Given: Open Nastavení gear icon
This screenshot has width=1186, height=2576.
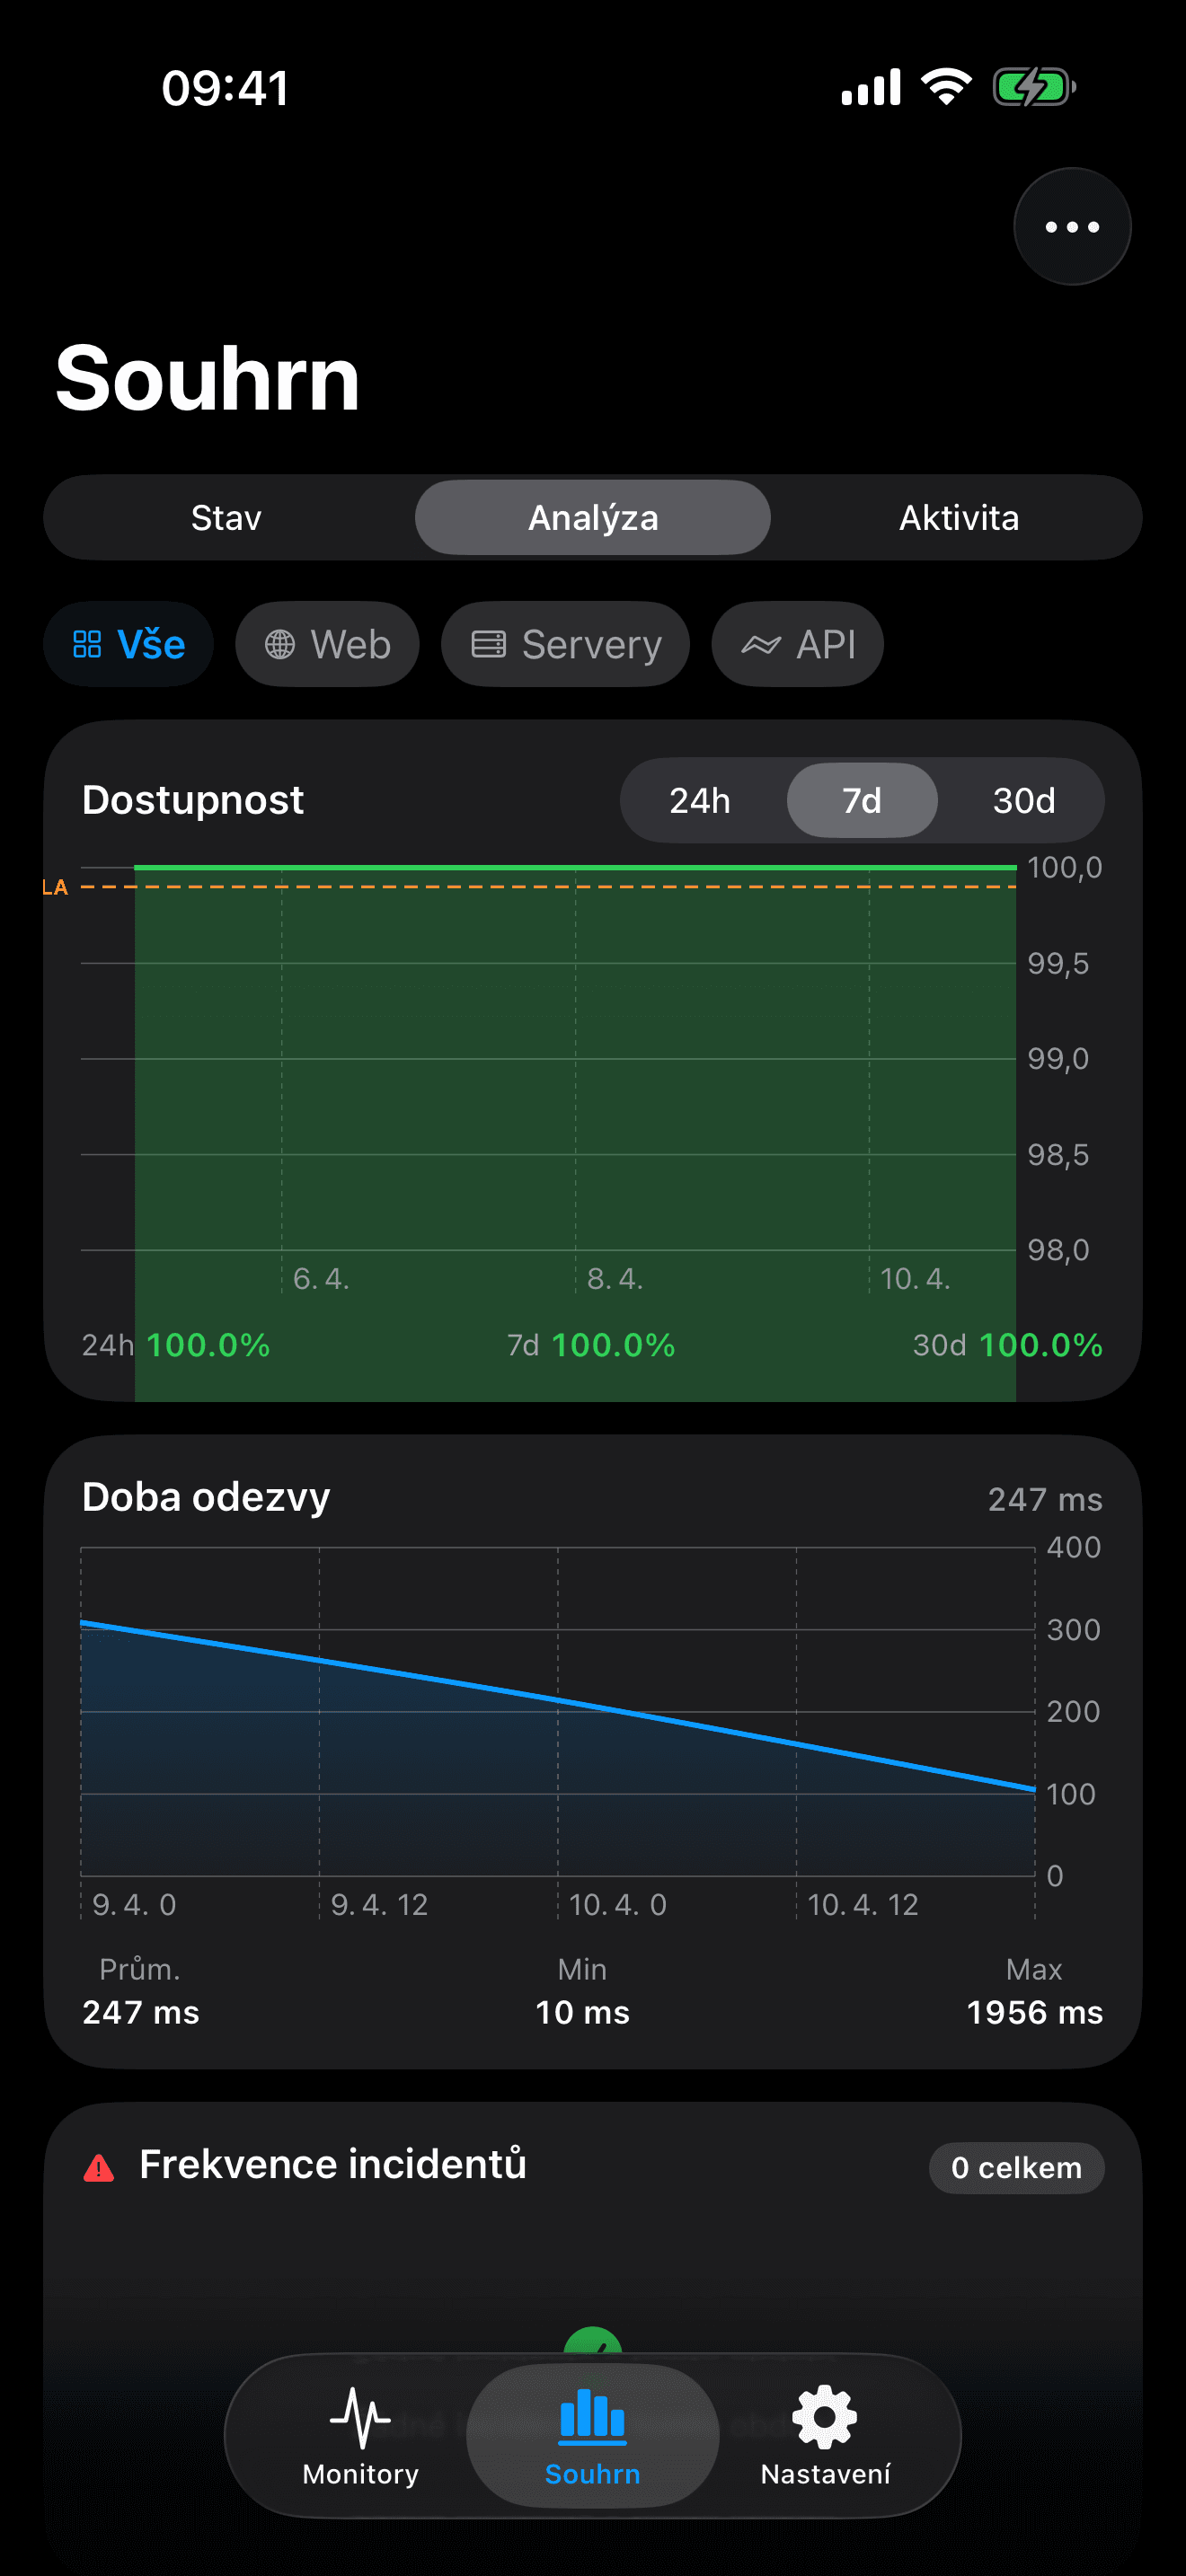Looking at the screenshot, I should [824, 2418].
